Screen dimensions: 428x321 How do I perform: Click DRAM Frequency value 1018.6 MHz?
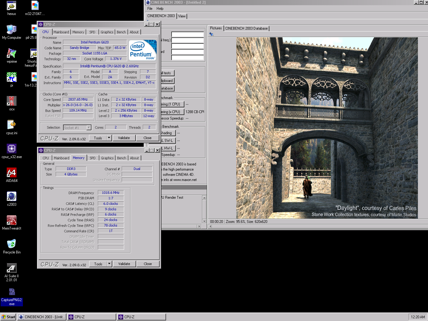click(x=111, y=193)
